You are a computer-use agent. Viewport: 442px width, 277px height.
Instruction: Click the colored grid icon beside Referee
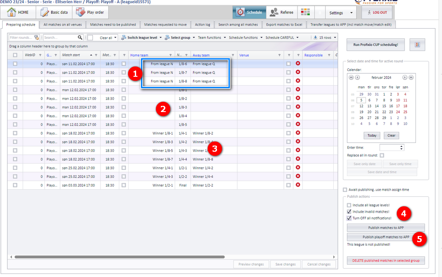[305, 12]
